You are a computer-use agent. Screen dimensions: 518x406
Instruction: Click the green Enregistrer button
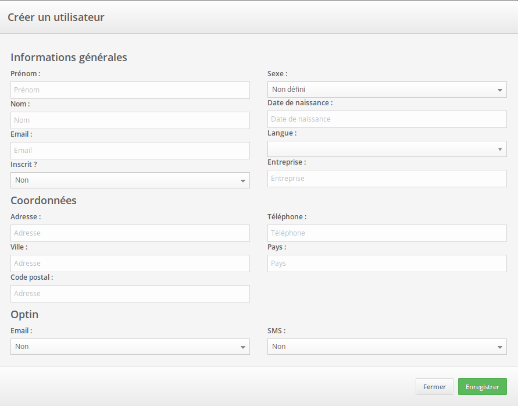point(482,387)
